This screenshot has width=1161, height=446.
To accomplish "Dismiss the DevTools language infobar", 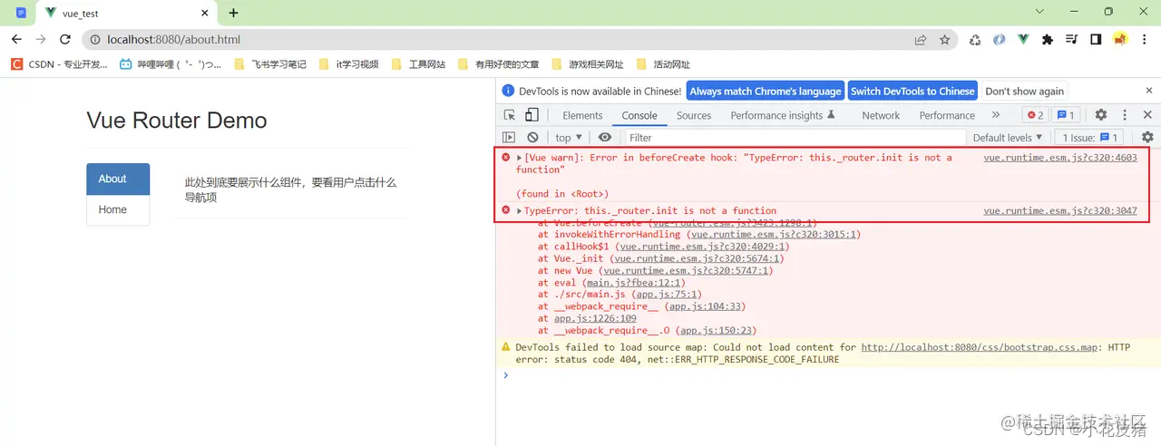I will [x=1147, y=91].
